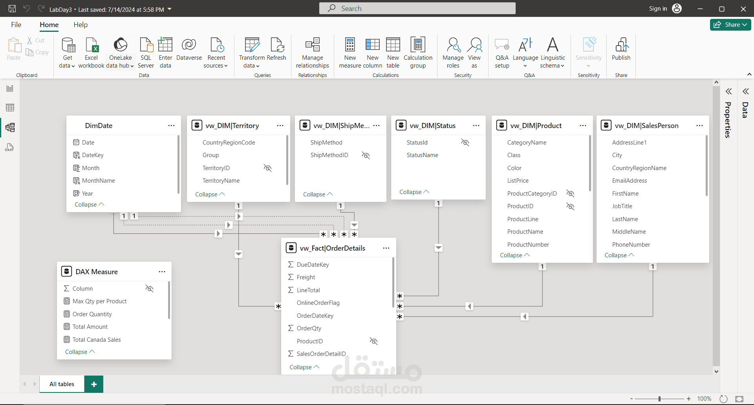This screenshot has width=754, height=405.
Task: Toggle visibility of Column in DAX Measure
Action: [x=149, y=289]
